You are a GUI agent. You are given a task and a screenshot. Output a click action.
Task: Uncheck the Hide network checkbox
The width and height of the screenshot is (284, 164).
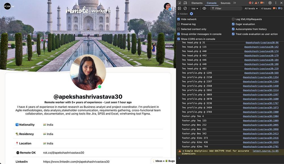[179, 19]
